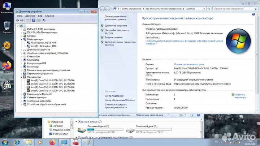Viewport: 260px width, 146px height.
Task: Open Настройка удаленного доступа link
Action: pyautogui.click(x=117, y=32)
